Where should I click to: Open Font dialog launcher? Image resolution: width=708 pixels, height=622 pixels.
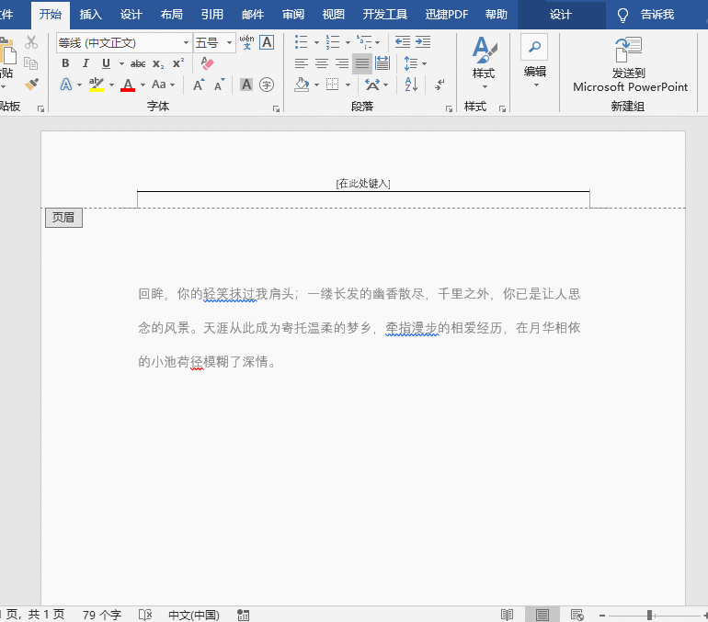pos(276,108)
